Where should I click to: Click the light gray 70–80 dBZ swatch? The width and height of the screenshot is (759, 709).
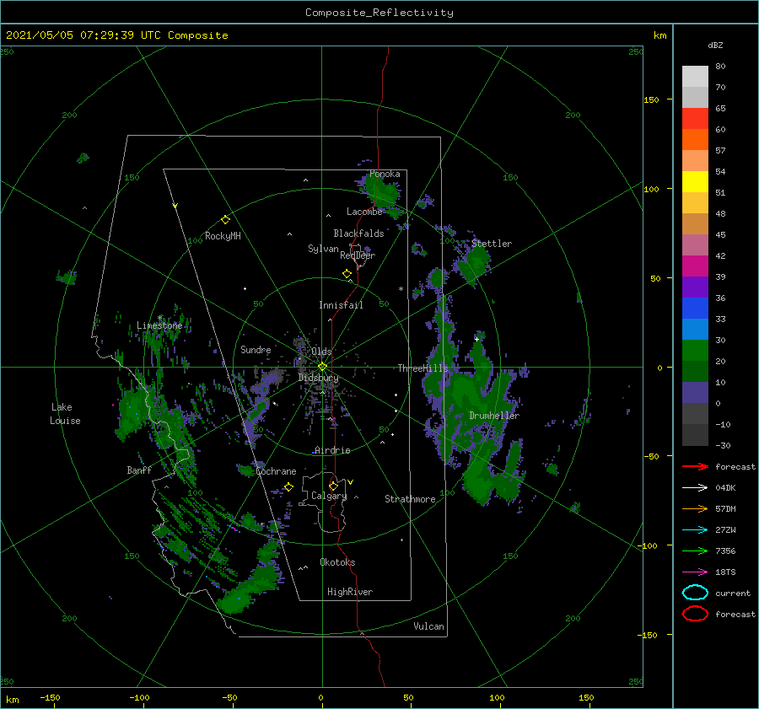pos(695,77)
